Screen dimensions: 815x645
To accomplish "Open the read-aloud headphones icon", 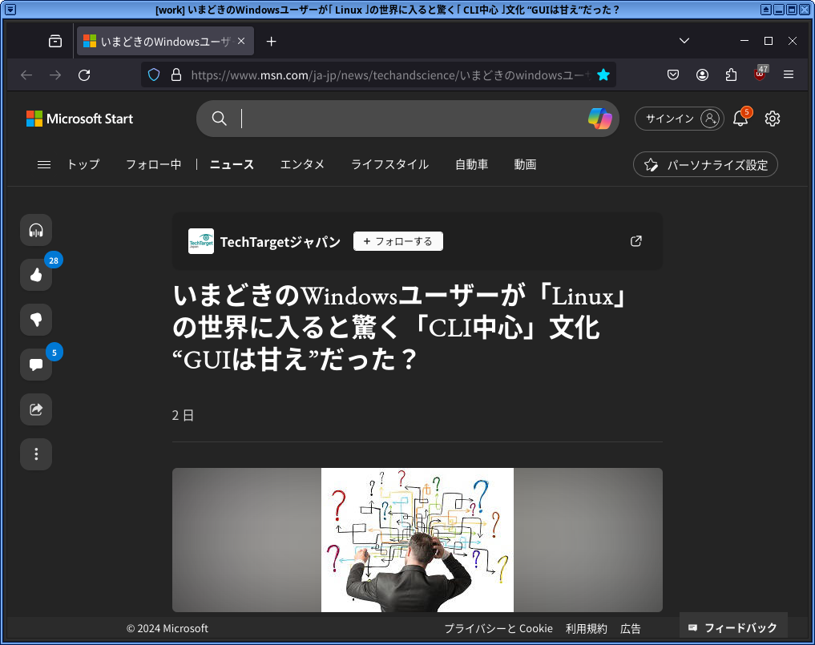I will (x=35, y=229).
